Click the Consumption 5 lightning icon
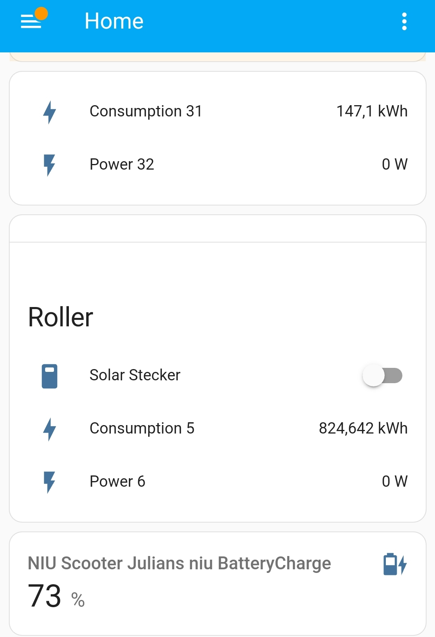435x637 pixels. point(50,429)
